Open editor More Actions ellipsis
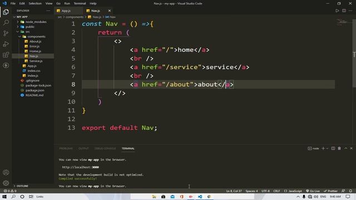 click(x=350, y=11)
